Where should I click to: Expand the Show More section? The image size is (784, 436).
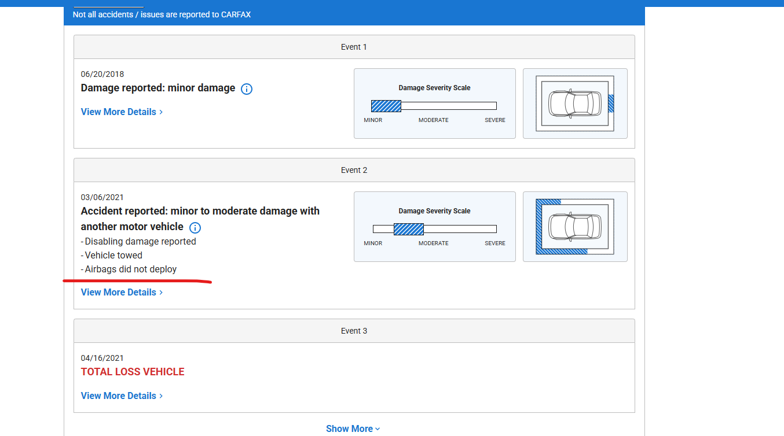353,428
